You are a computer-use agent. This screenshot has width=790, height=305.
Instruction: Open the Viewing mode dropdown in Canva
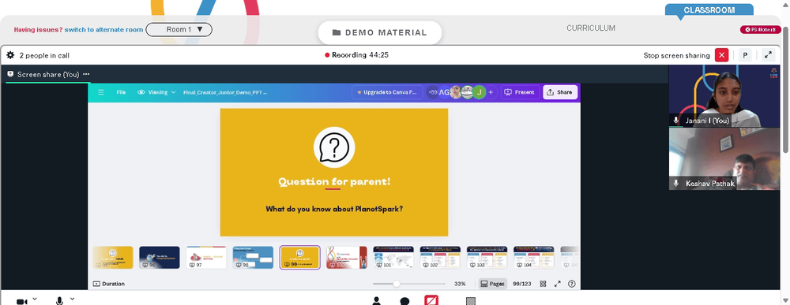(156, 92)
